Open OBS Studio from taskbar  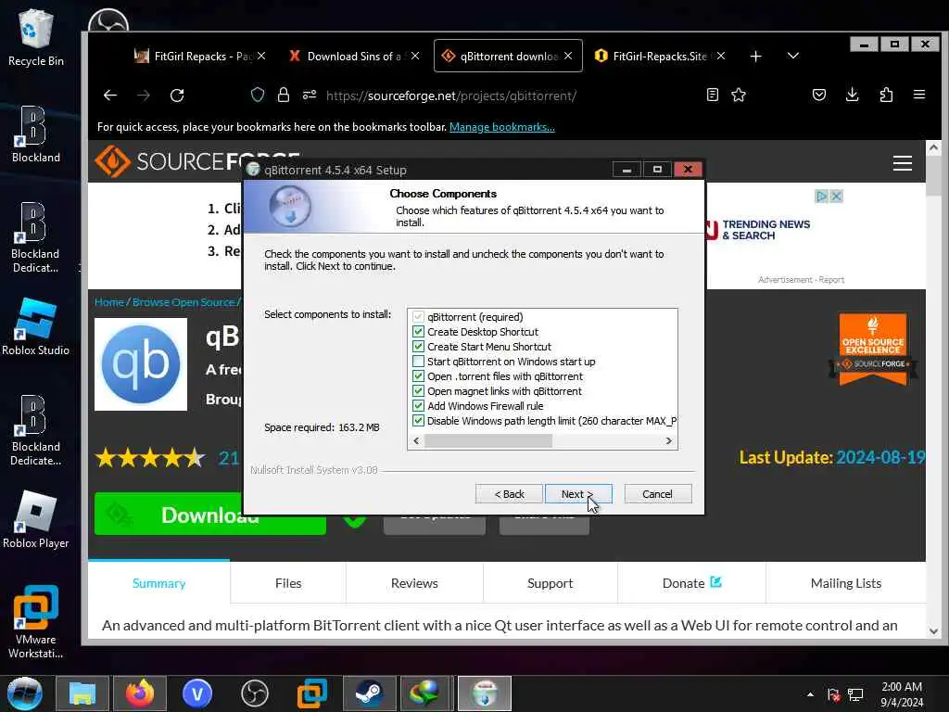click(255, 693)
